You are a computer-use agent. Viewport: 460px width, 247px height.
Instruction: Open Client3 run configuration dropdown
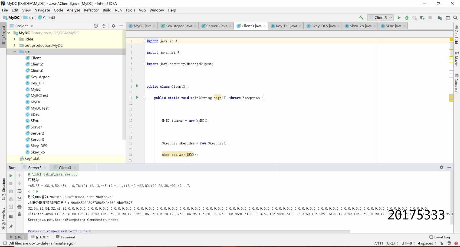point(381,17)
